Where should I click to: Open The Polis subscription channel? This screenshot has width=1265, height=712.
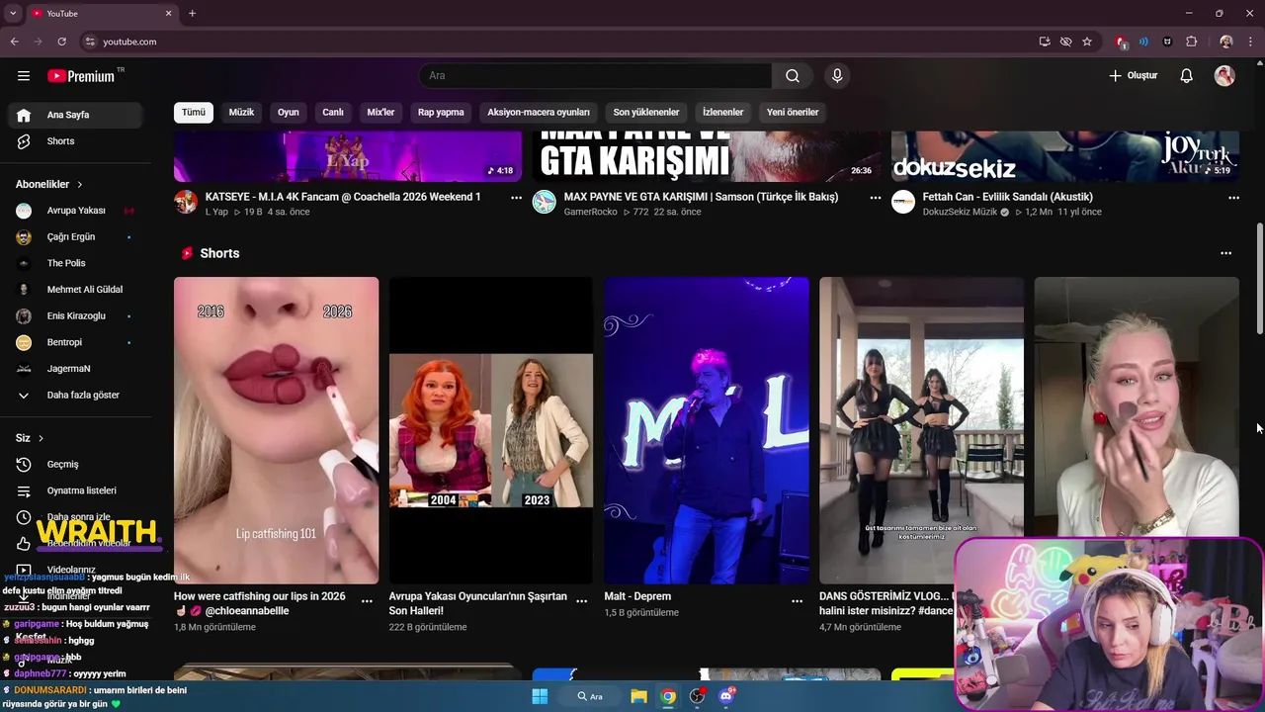point(77,263)
